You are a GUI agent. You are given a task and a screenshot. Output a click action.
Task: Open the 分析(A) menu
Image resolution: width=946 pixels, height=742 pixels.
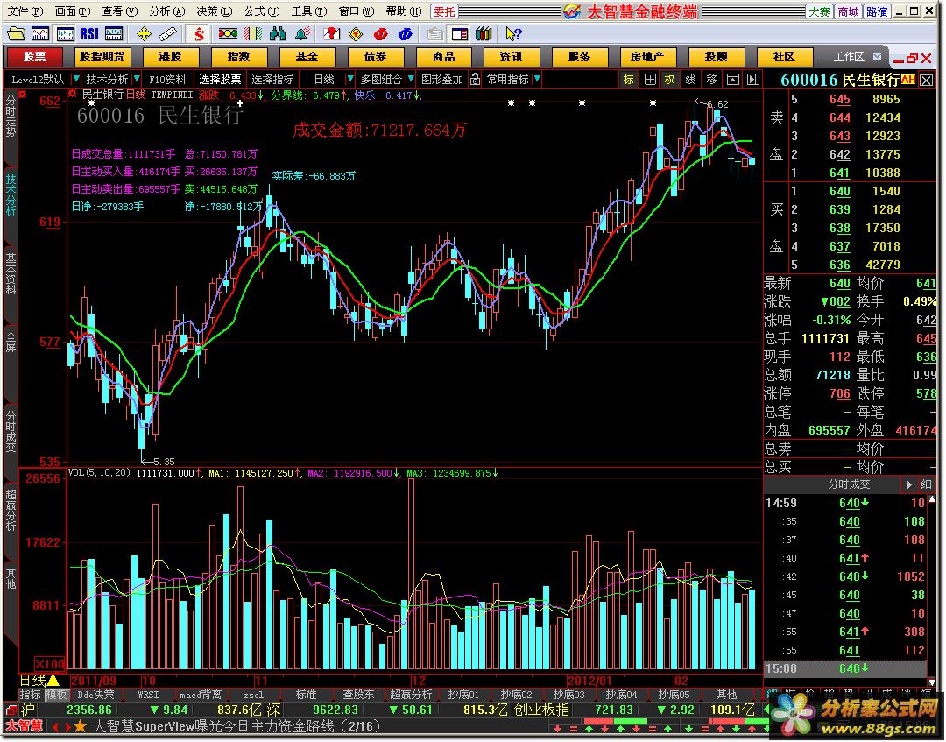pyautogui.click(x=167, y=11)
